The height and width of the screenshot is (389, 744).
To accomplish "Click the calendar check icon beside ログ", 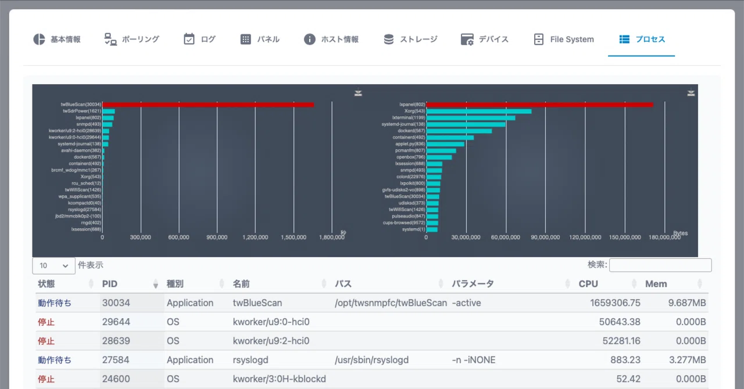I will coord(189,39).
